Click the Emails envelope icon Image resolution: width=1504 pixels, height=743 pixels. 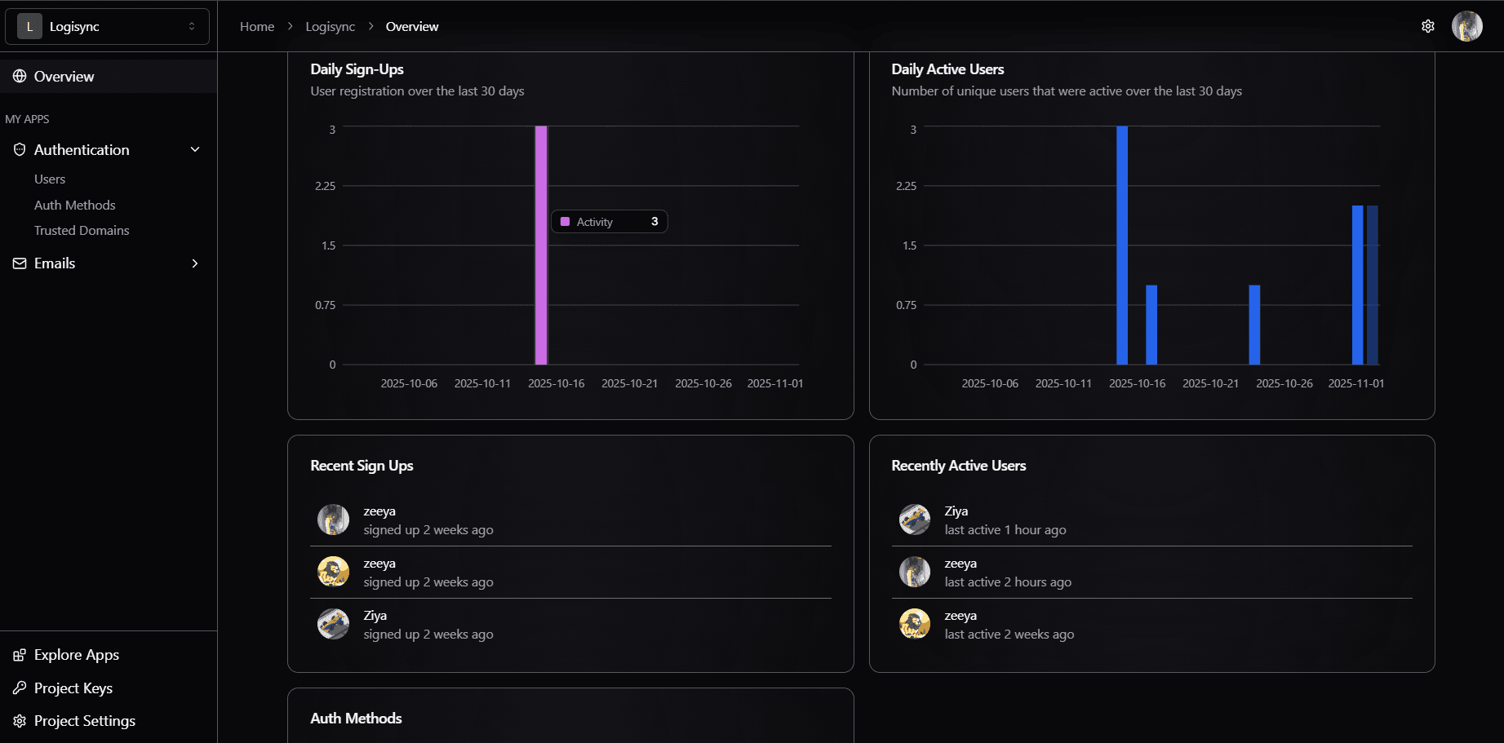point(20,263)
